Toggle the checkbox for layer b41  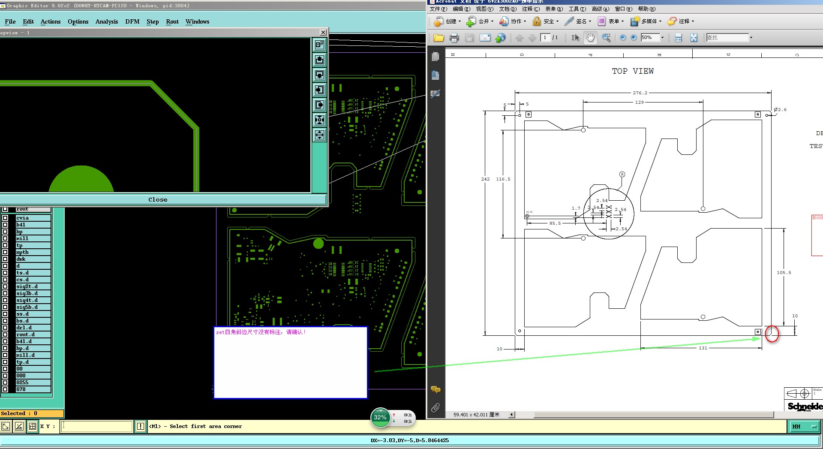[x=5, y=225]
